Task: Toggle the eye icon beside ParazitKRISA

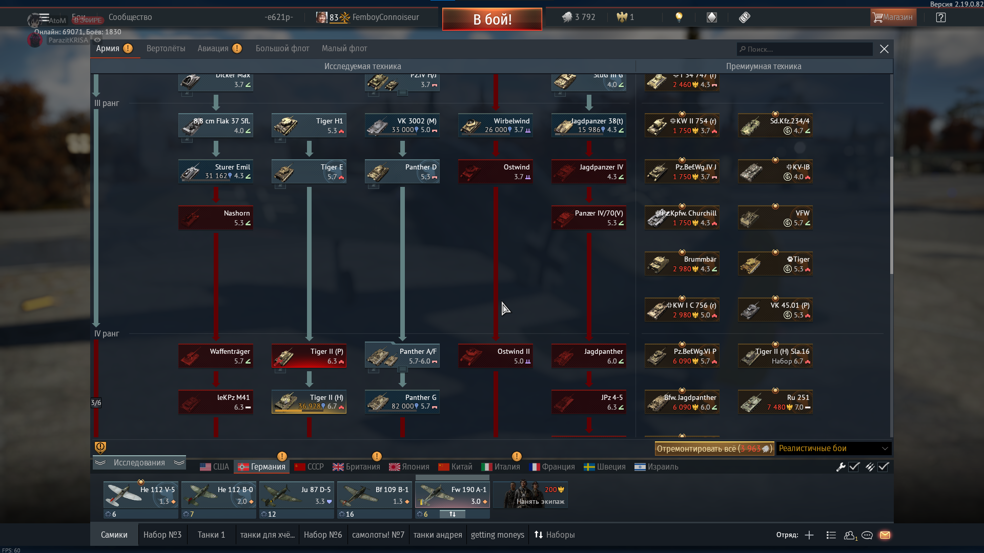Action: [x=97, y=40]
